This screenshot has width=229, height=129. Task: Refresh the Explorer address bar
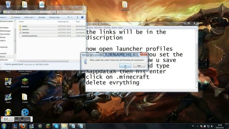(54, 12)
